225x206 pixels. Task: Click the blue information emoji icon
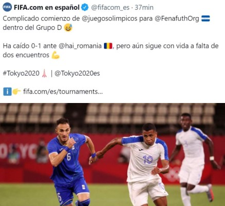pos(7,92)
